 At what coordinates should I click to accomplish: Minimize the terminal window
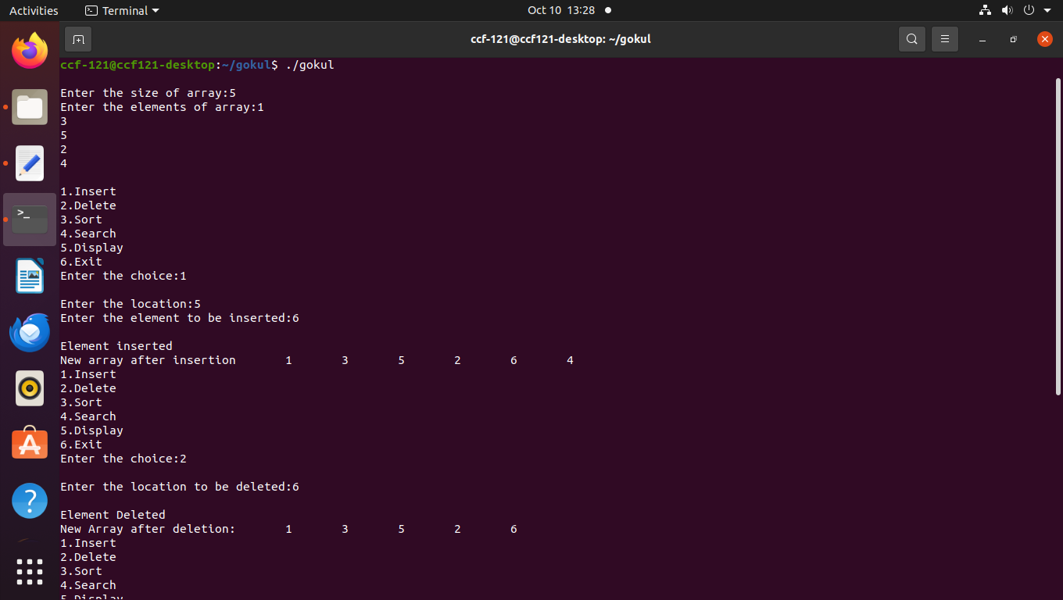coord(982,39)
